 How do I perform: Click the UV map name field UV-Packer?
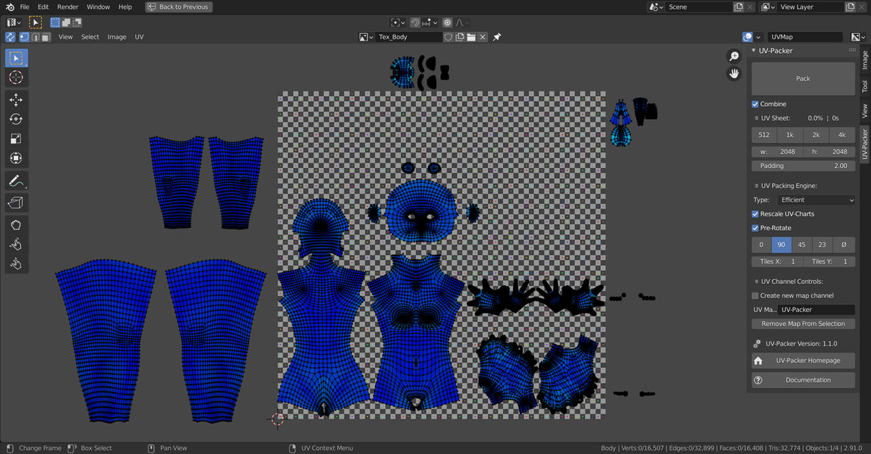[815, 310]
